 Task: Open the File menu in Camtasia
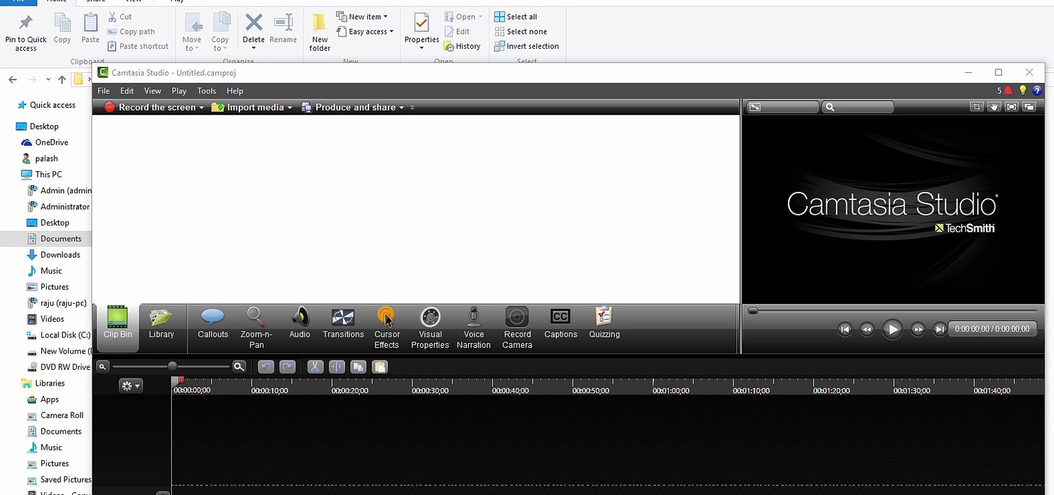point(104,91)
